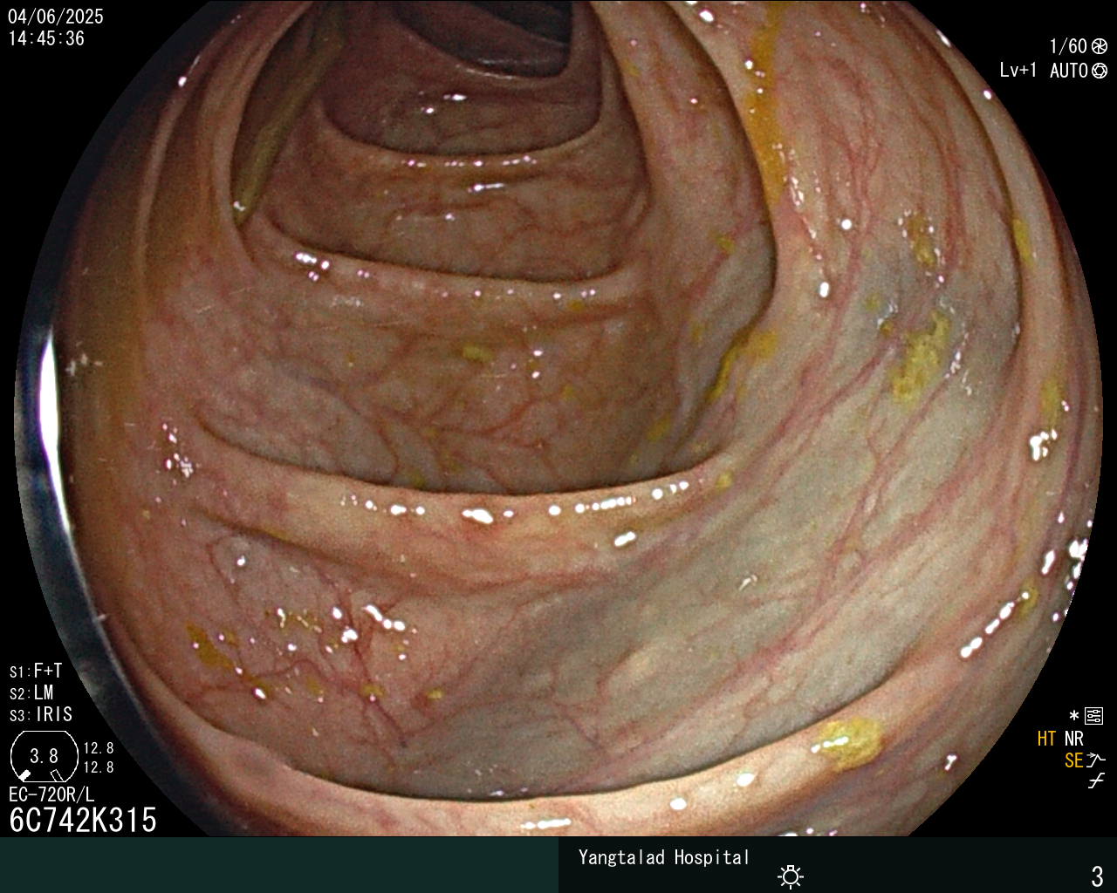Screen dimensions: 1117x893
Task: Click the AUTO iris mode label
Action: point(1069,71)
